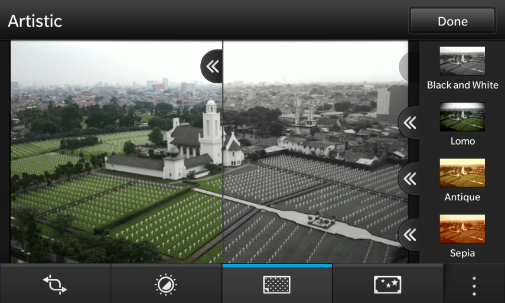
Task: Click the "Black and White" text label
Action: (462, 85)
